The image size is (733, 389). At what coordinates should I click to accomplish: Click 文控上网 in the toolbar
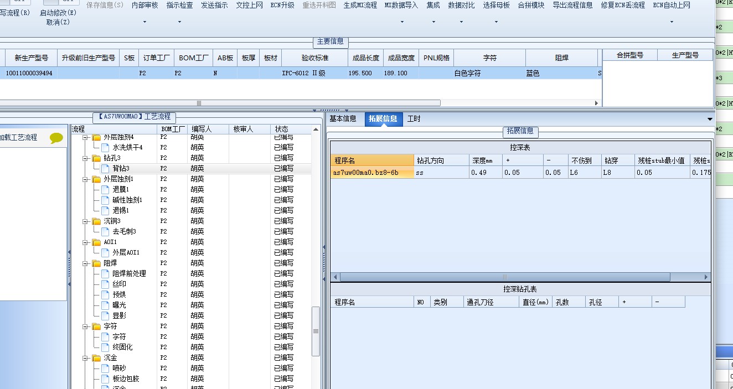pos(249,6)
